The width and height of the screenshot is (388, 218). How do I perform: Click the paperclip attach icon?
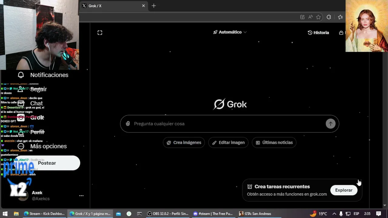(128, 124)
